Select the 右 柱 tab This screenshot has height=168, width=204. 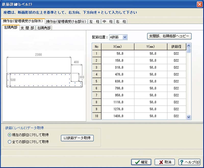(121, 21)
